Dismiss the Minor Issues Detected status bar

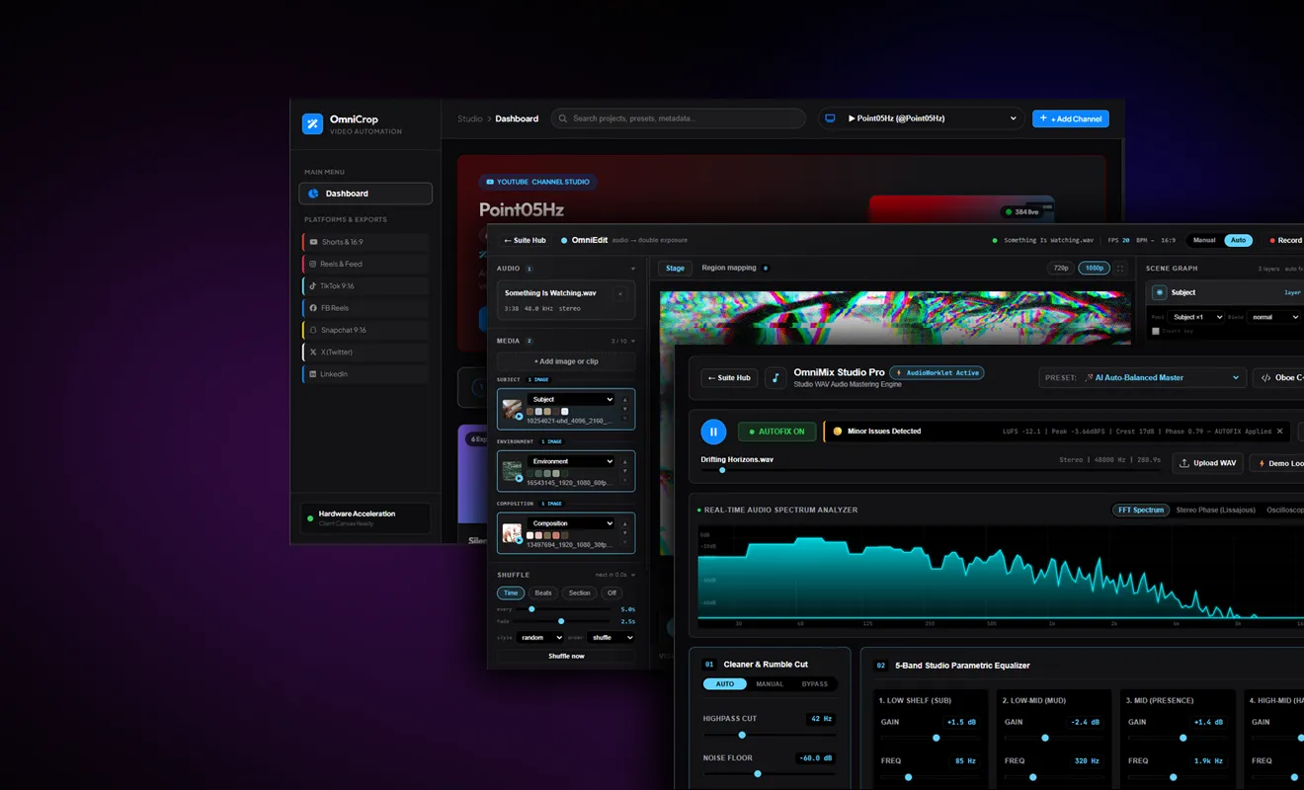coord(1279,432)
